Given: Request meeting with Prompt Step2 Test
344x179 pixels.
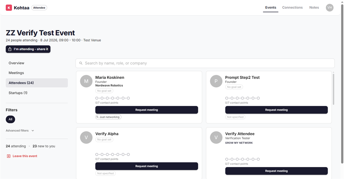Looking at the screenshot, I should 276,110.
